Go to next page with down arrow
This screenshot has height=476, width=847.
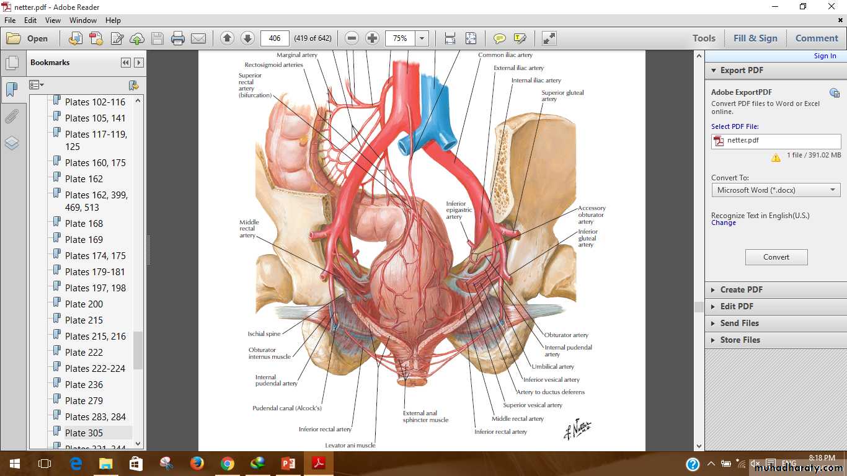click(247, 38)
